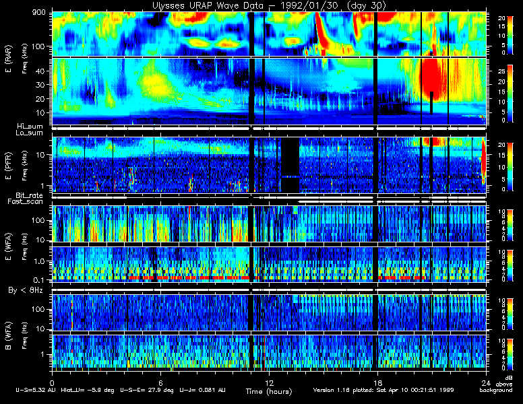The image size is (523, 404).
Task: Click the "Lo_sum" status label
Action: [30, 133]
